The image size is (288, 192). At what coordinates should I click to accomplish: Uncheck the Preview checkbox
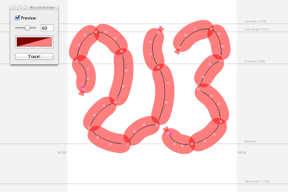[x=18, y=18]
